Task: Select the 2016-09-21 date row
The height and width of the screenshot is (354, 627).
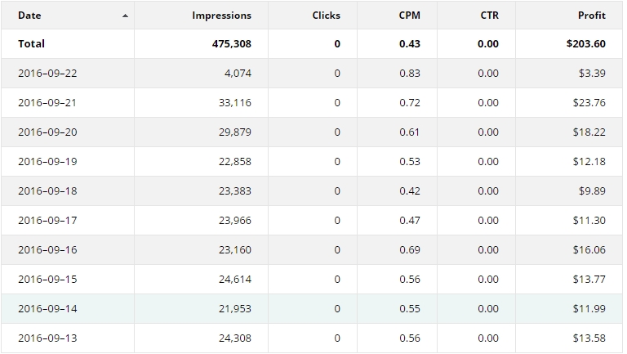Action: tap(47, 103)
